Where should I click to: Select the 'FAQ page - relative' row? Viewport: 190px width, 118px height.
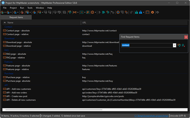point(95,58)
